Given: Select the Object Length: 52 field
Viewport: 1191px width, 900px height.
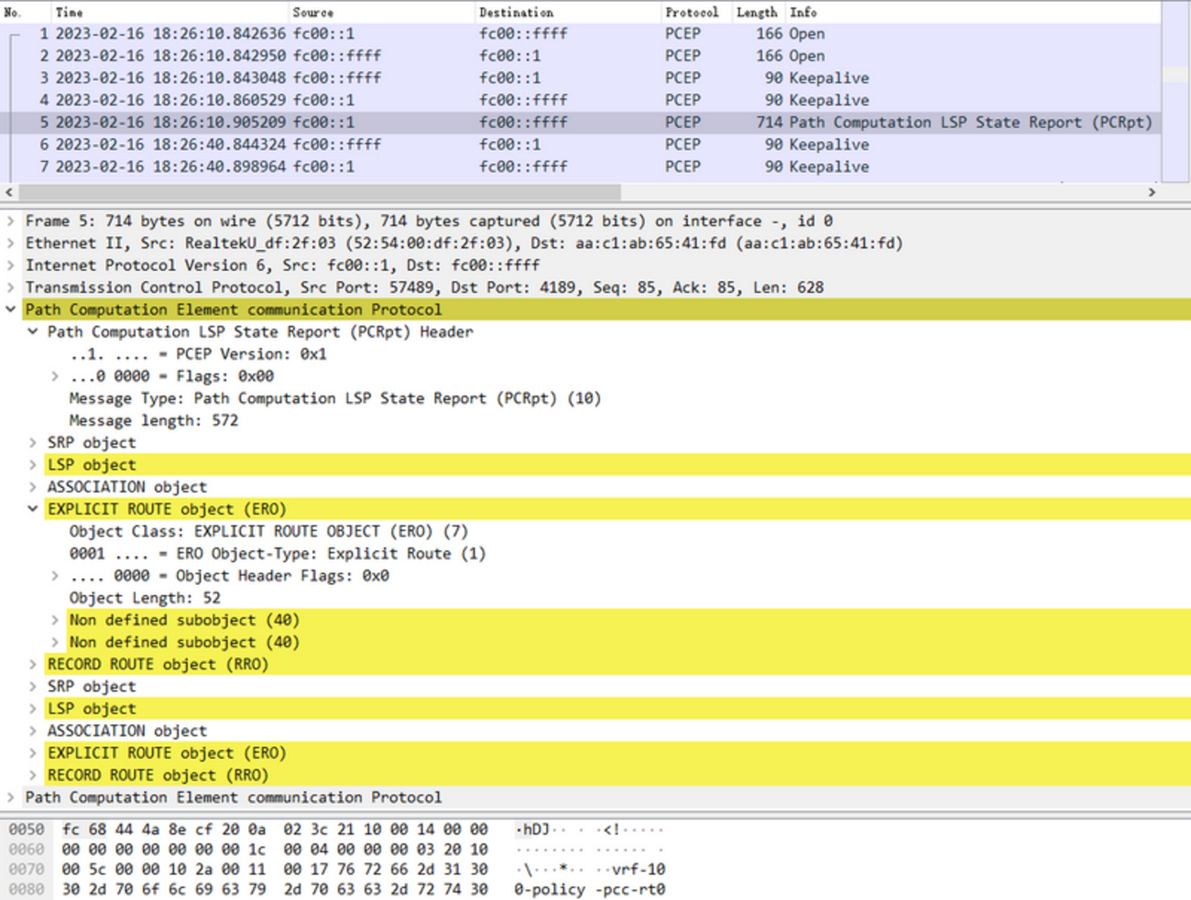Looking at the screenshot, I should pos(145,598).
